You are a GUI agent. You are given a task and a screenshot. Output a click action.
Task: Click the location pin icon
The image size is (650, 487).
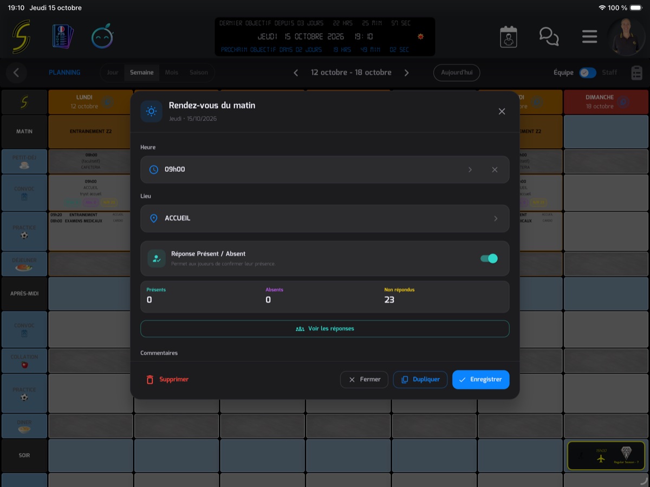154,218
